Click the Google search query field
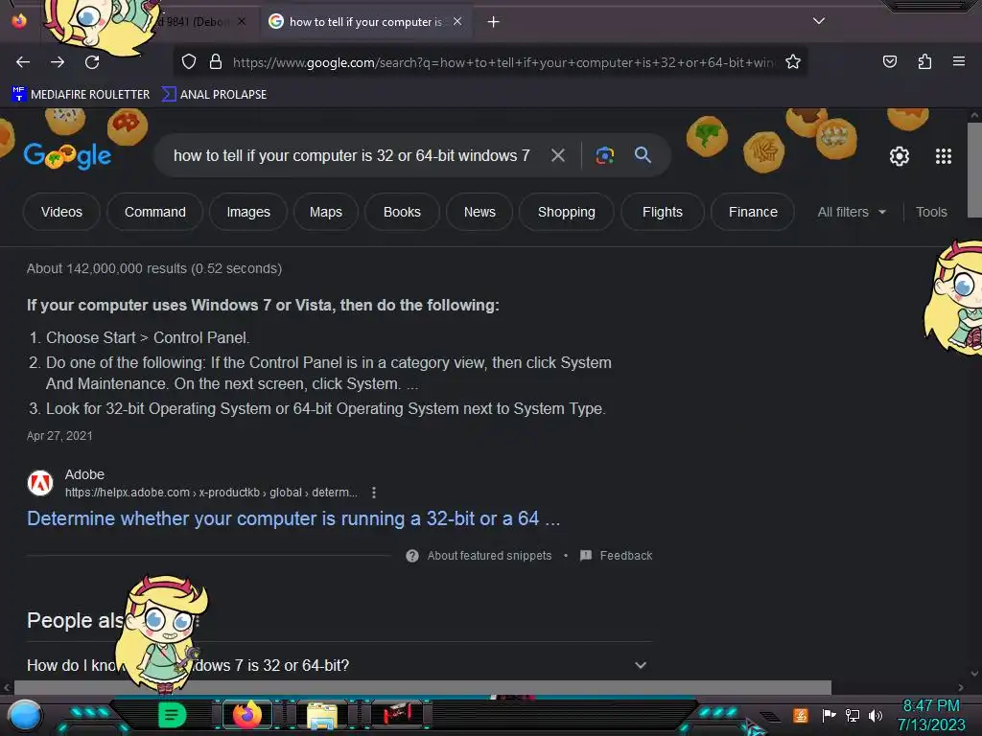 click(x=351, y=155)
